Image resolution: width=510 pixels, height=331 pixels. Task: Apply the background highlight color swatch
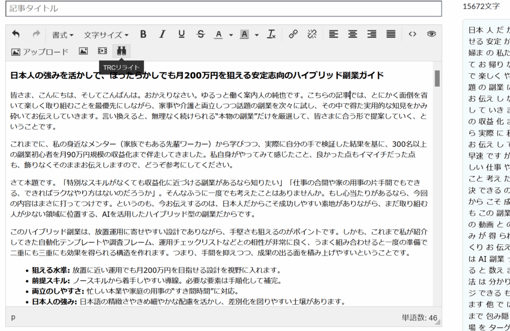click(x=244, y=34)
